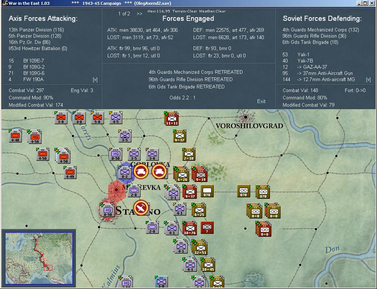Click 'Modified Combat Val: 79' defender value
This screenshot has height=289, width=377.
click(308, 105)
